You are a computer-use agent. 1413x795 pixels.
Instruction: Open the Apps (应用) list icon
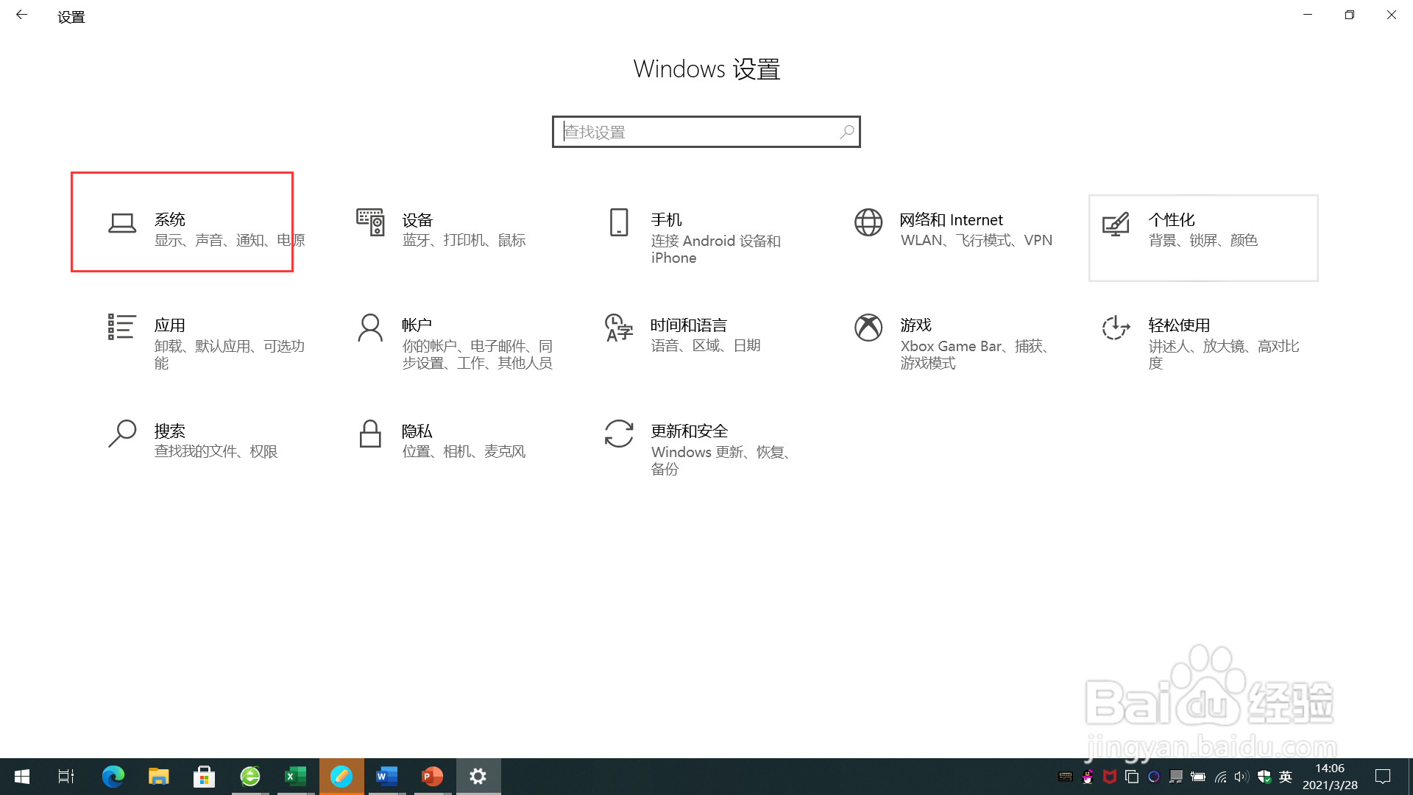(x=121, y=327)
